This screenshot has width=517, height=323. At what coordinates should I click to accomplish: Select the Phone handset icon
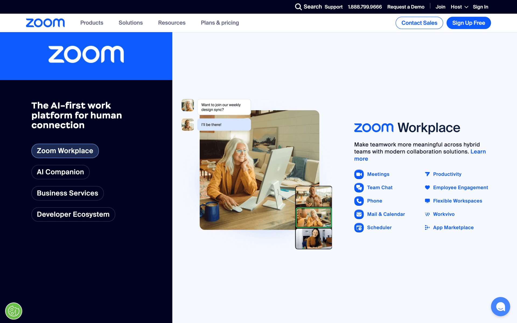(x=359, y=201)
